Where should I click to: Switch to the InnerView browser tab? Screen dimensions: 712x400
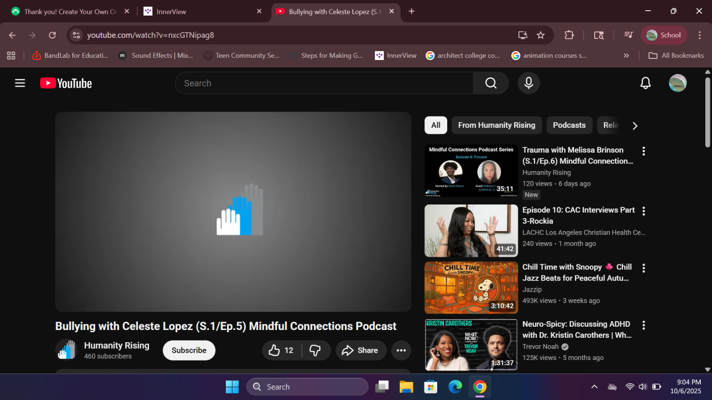tap(203, 11)
